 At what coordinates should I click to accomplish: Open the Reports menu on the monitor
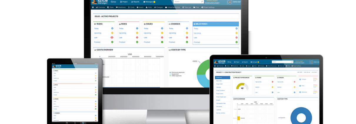point(135,2)
